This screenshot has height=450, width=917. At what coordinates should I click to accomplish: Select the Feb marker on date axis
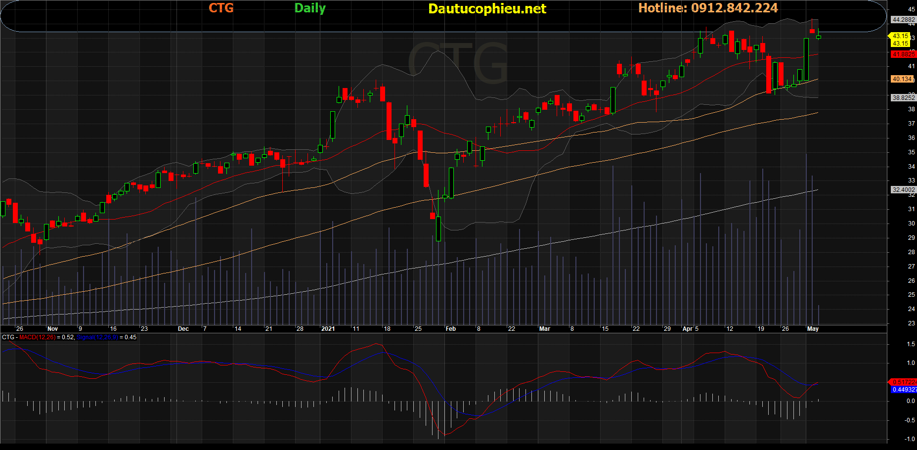pos(450,329)
